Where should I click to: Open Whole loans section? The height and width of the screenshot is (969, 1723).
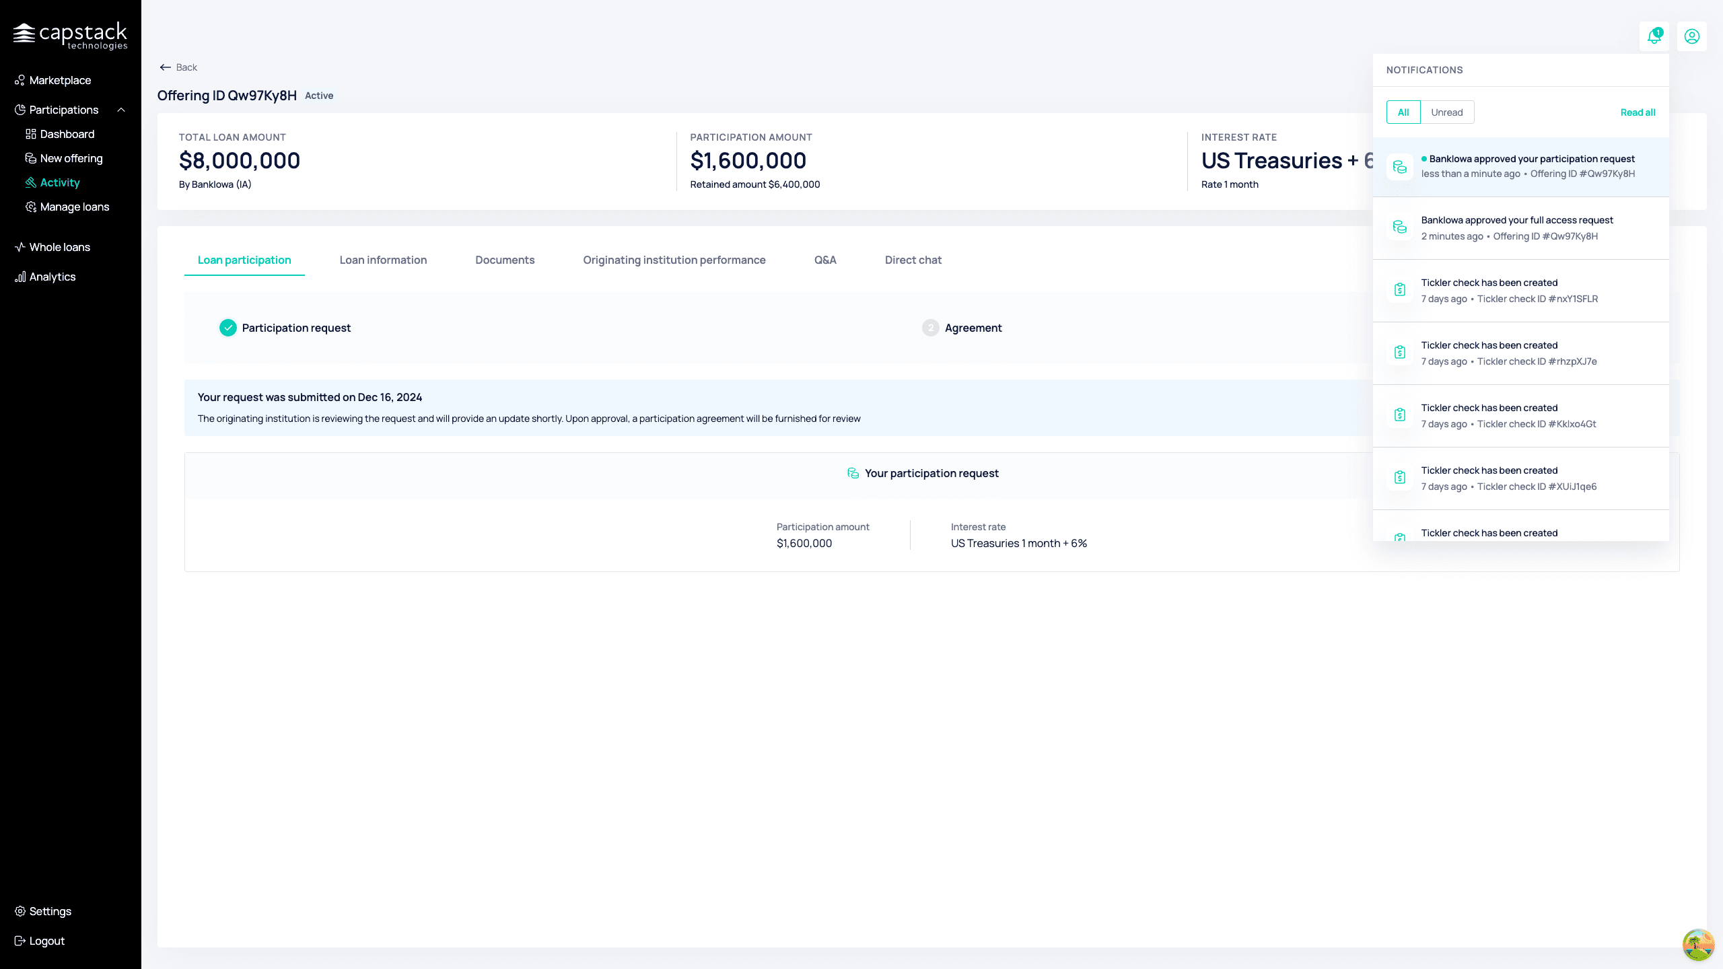60,247
